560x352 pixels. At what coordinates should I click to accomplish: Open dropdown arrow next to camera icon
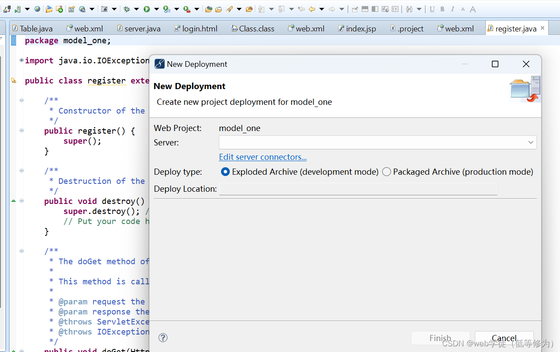click(x=114, y=9)
